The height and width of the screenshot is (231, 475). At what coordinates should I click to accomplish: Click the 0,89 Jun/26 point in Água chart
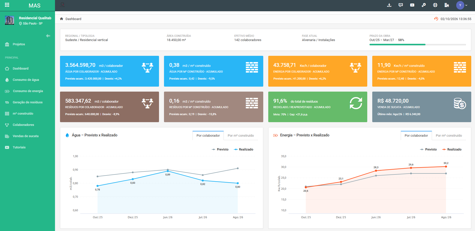pos(168,171)
